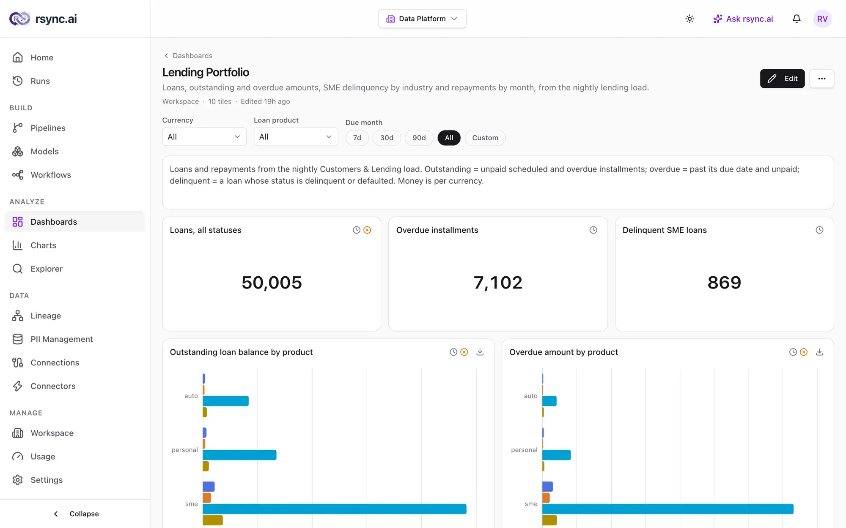This screenshot has height=528, width=846.
Task: Click clock icon on Outstanding loan balance tile
Action: [453, 352]
